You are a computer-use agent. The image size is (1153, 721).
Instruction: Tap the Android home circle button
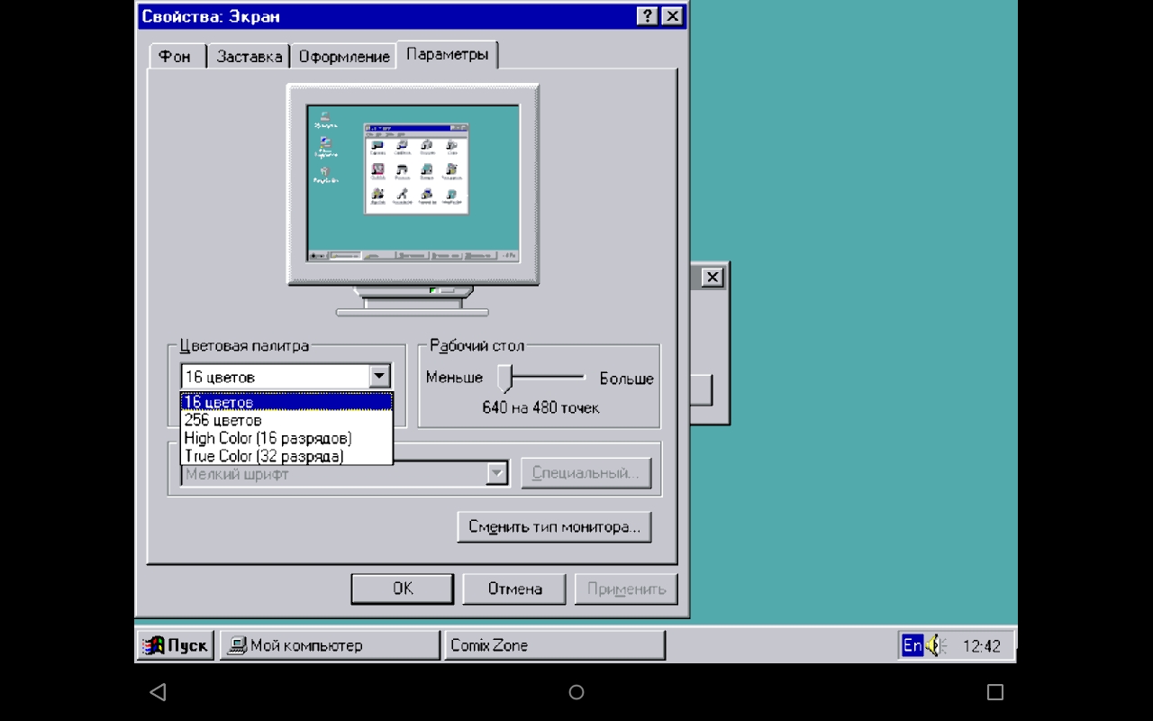pos(576,692)
